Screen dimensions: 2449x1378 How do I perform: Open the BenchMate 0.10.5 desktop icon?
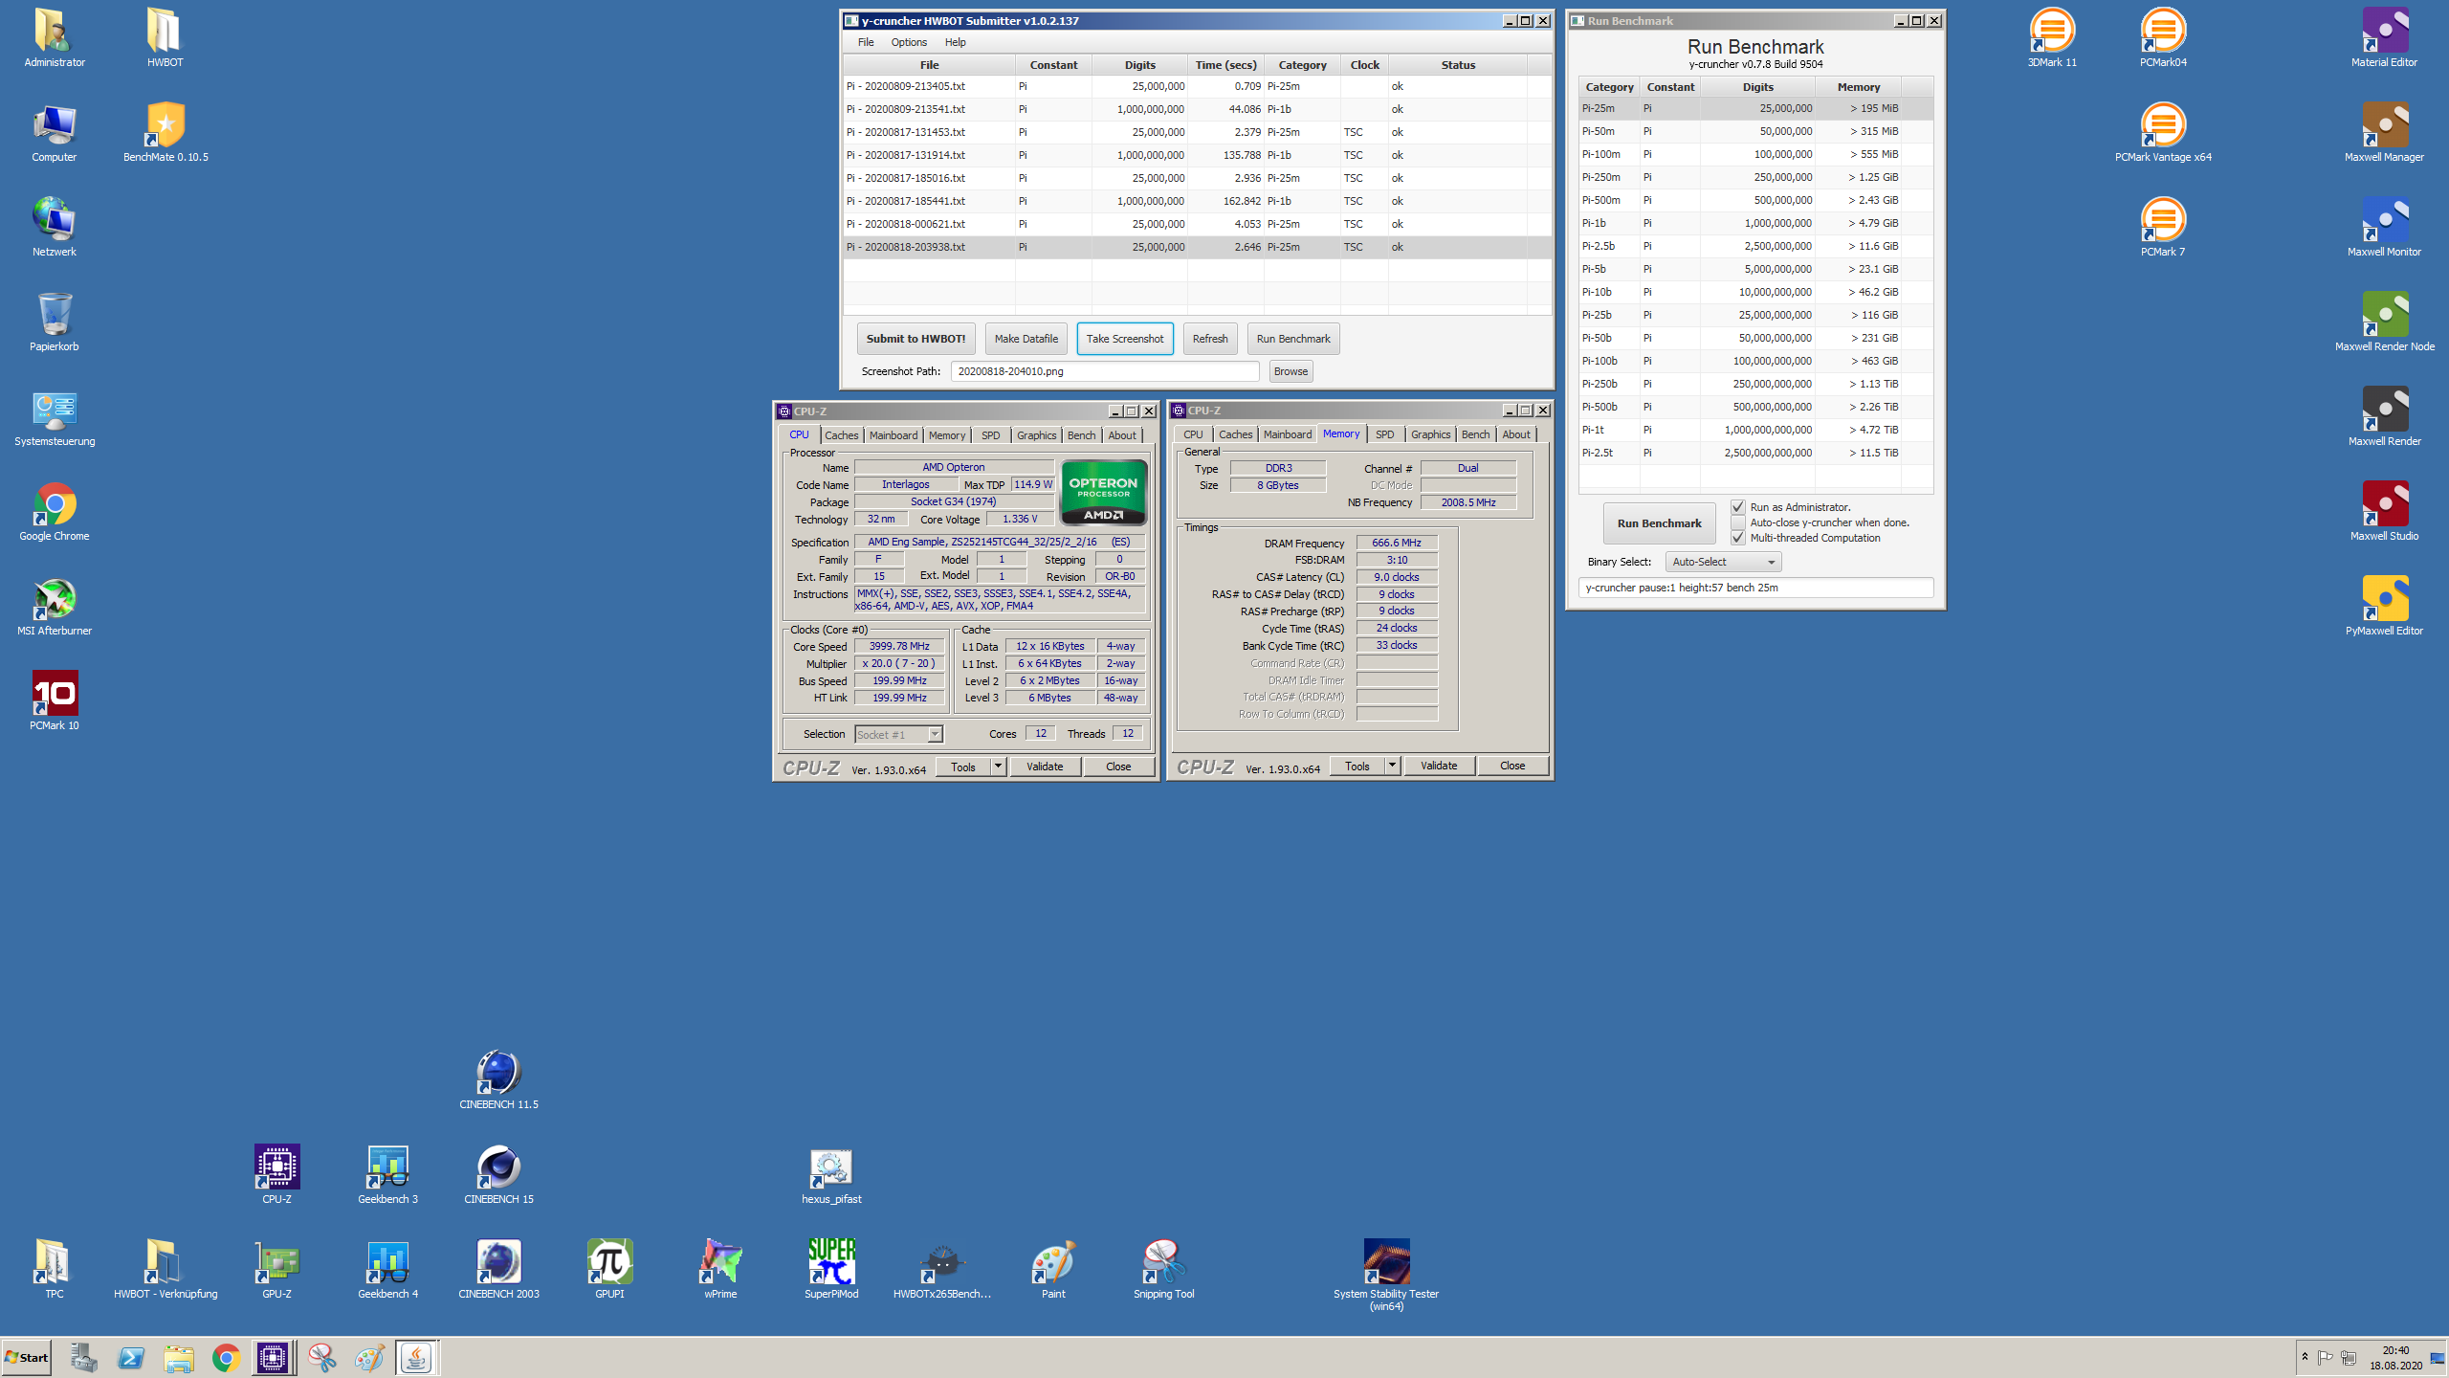click(165, 132)
